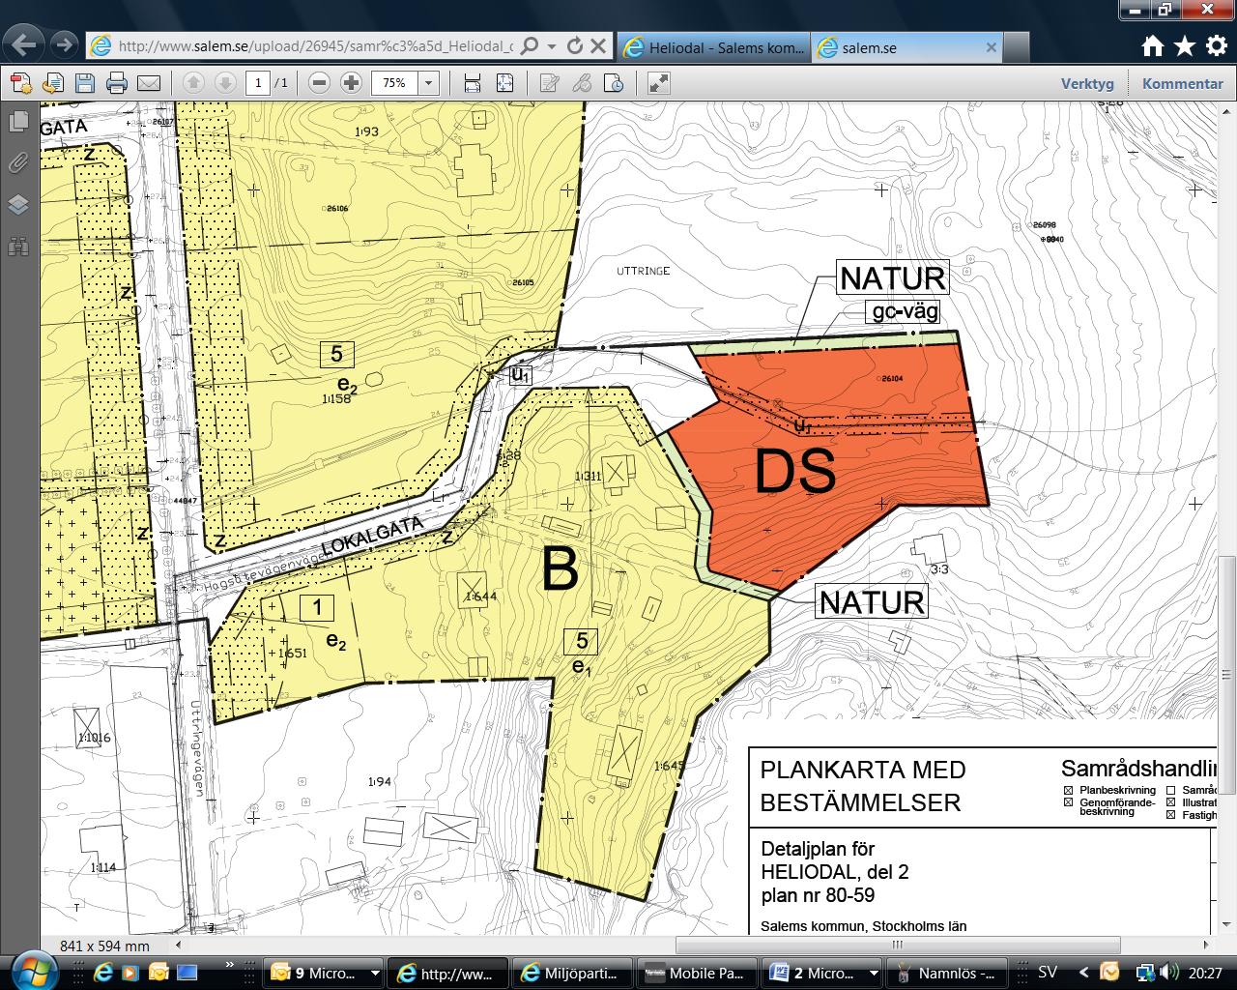Click the binoculars search icon in the sidebar

(18, 247)
